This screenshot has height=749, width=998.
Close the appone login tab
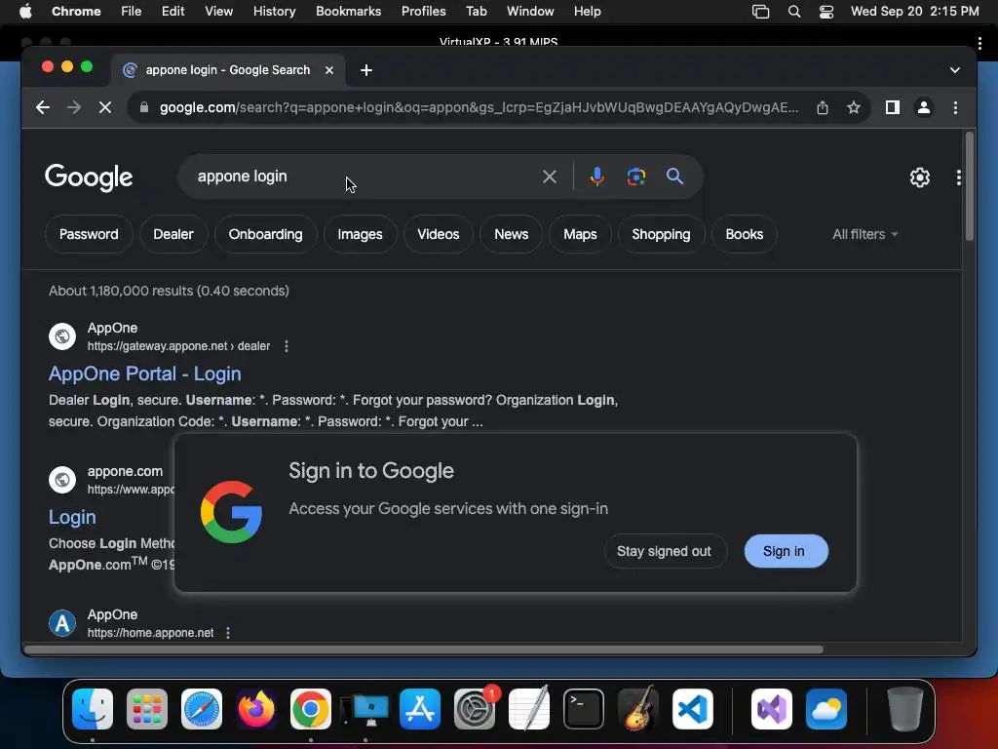coord(329,70)
